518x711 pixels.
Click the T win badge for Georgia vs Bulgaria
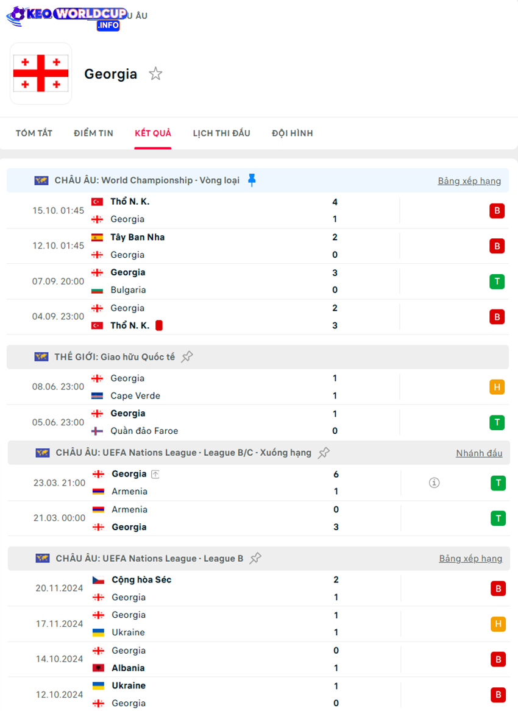point(497,281)
